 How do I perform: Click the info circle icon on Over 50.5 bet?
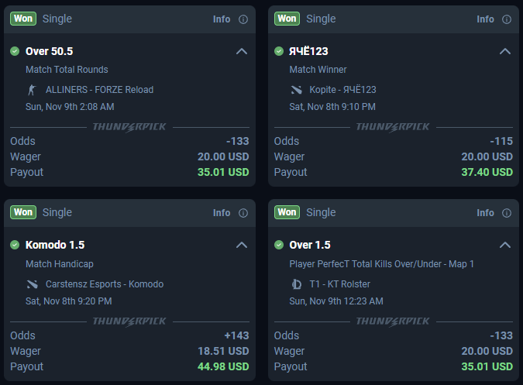(243, 19)
